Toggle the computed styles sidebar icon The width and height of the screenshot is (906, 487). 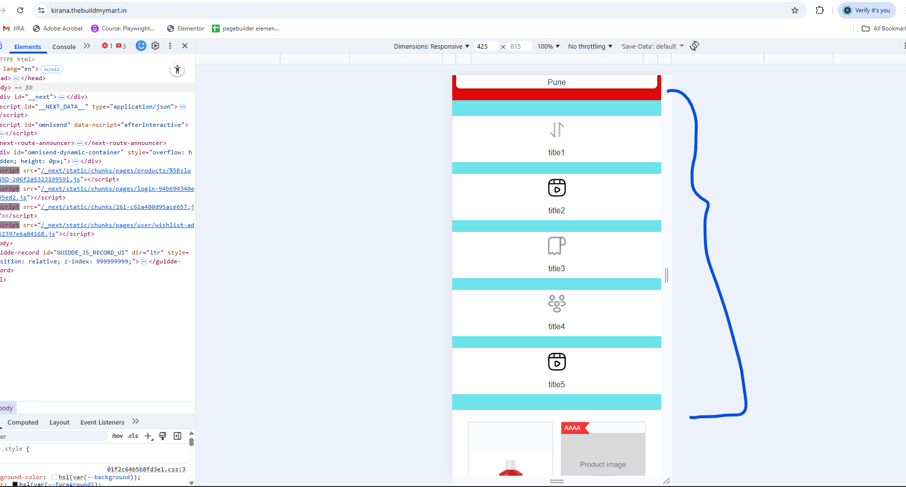[177, 436]
